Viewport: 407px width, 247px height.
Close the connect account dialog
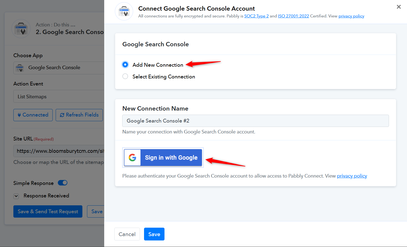399,7
